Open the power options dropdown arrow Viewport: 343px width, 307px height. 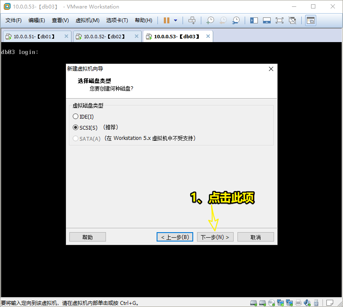click(x=175, y=20)
